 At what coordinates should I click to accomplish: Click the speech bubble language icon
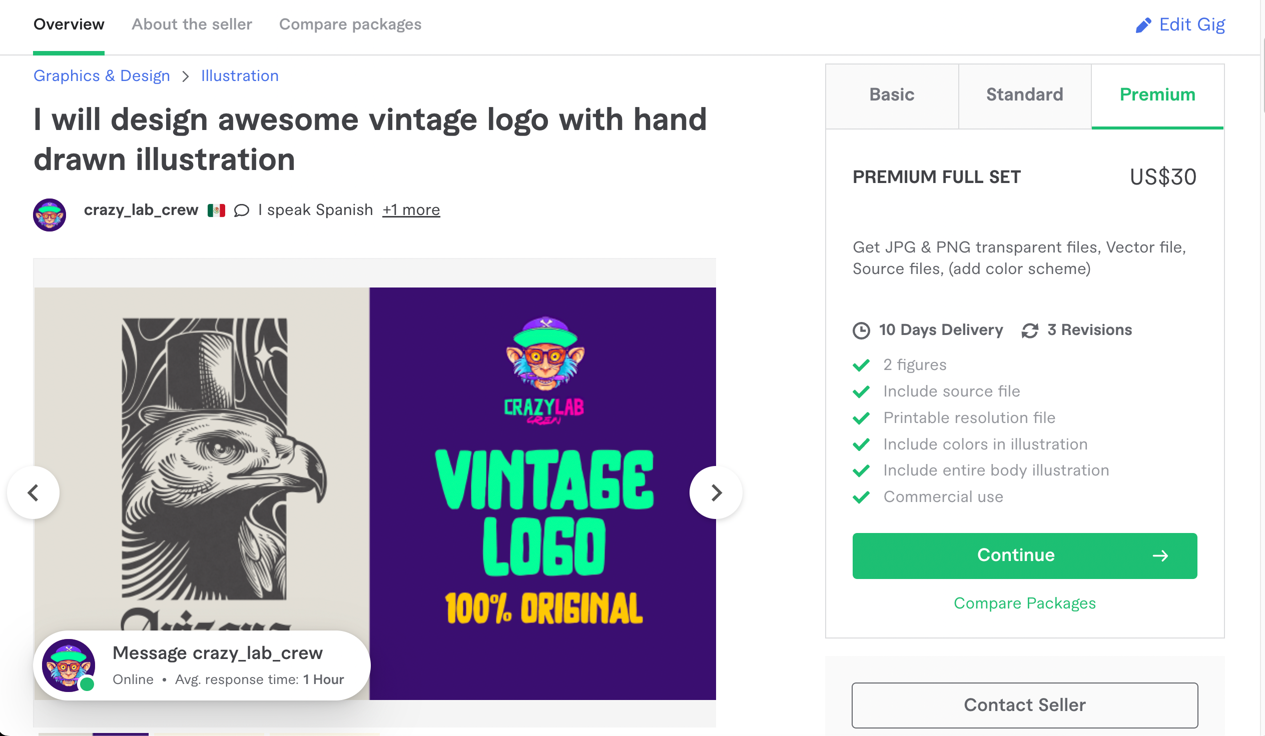(x=242, y=210)
